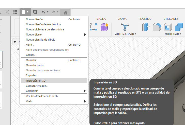Click the Save floppy disk icon
185x125 pixels.
(35, 12)
